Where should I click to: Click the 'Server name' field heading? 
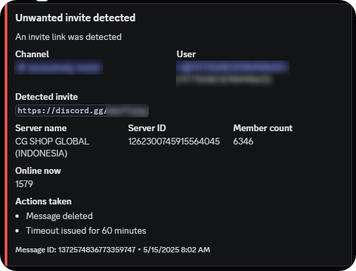pos(41,128)
